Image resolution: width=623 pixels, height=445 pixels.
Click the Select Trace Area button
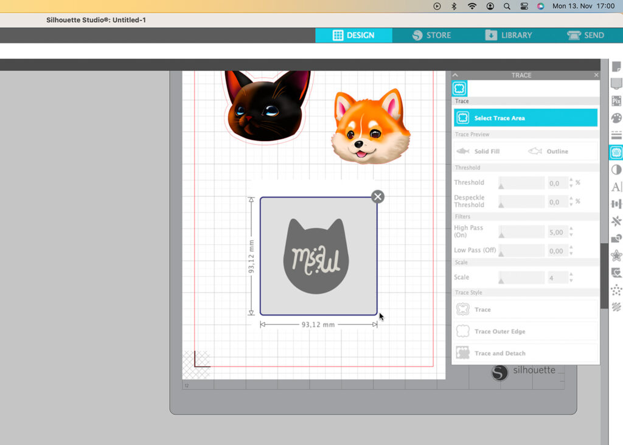pyautogui.click(x=526, y=118)
